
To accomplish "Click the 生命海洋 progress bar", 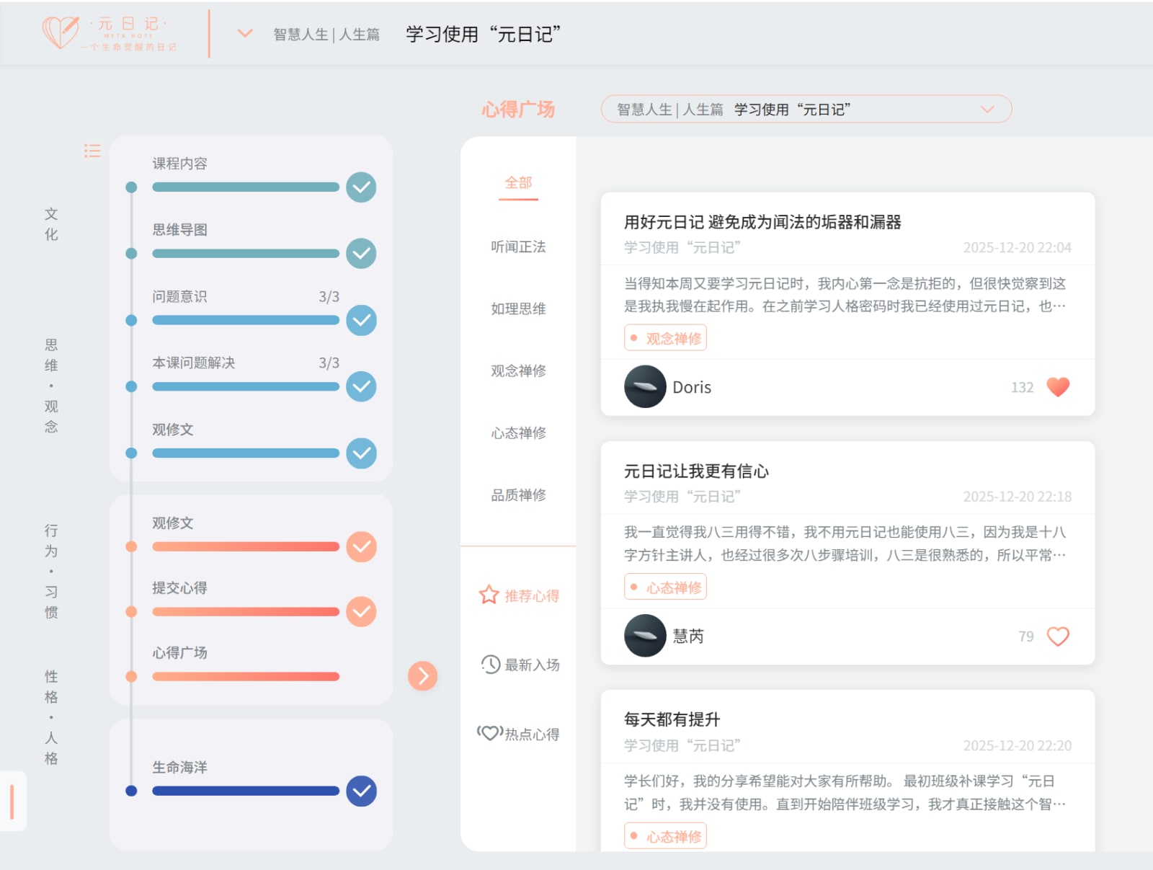I will coord(246,791).
